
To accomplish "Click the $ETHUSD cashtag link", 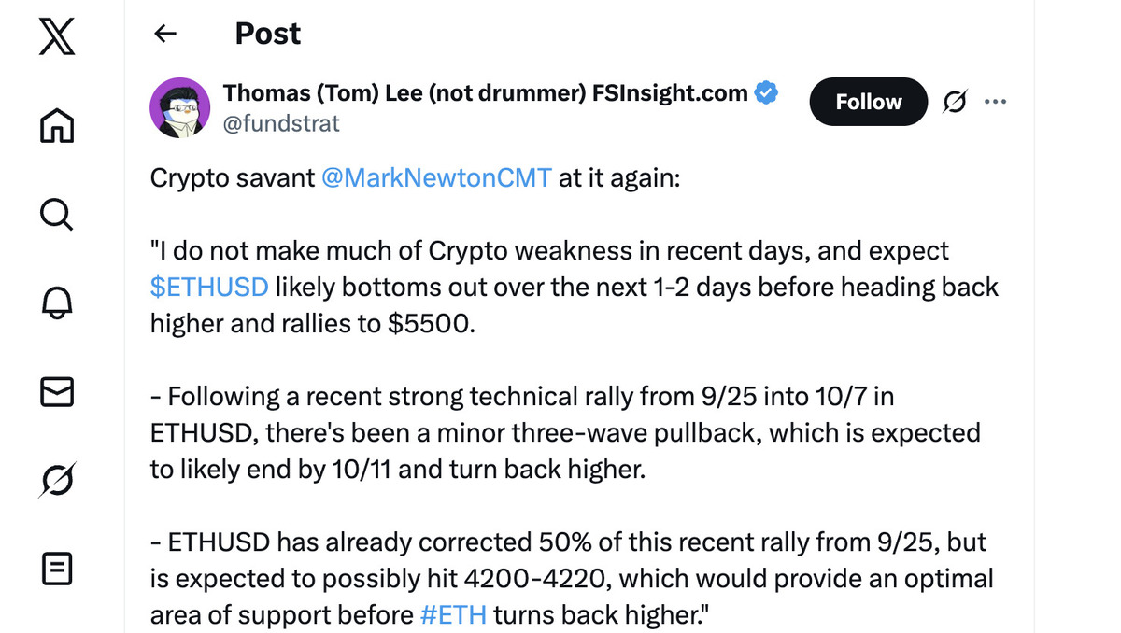I will (x=209, y=287).
